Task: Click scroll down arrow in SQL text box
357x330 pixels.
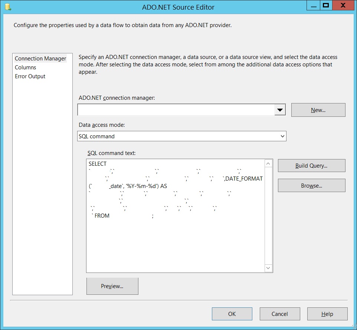Action: [268, 268]
